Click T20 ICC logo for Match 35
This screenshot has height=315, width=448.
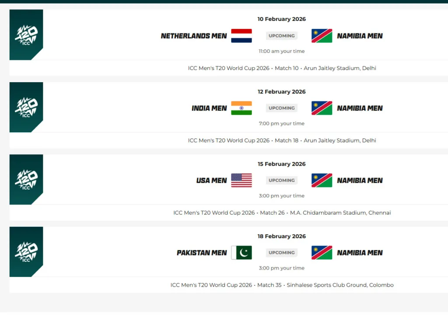(x=26, y=252)
